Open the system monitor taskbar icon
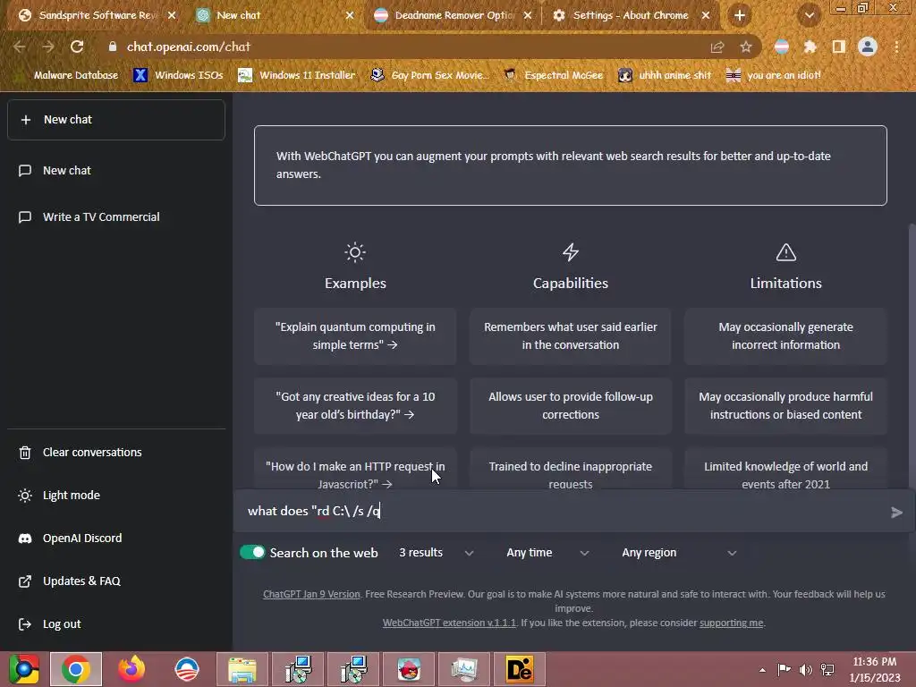This screenshot has width=916, height=687. [x=464, y=669]
